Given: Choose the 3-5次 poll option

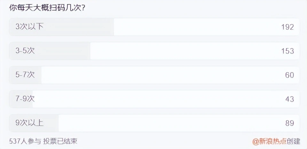Looking at the screenshot, I should click(x=25, y=51).
